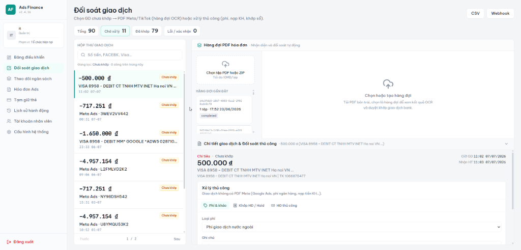Screen dimensions: 521x250
Task: Filter by Chờ xử lý 11
Action: click(115, 31)
